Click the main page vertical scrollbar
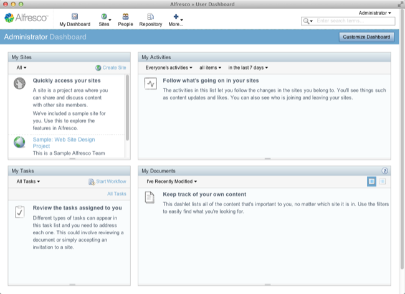The height and width of the screenshot is (294, 405). [x=402, y=140]
